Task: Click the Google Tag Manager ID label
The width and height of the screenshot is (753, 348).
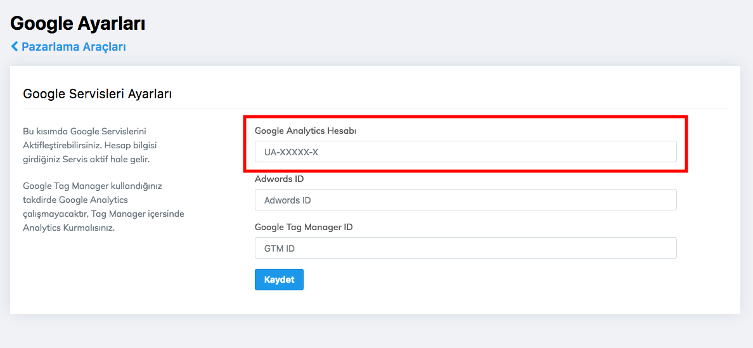Action: 304,227
